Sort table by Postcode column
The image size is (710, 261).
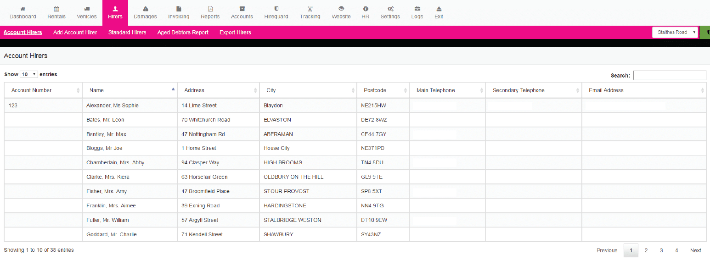pos(383,90)
